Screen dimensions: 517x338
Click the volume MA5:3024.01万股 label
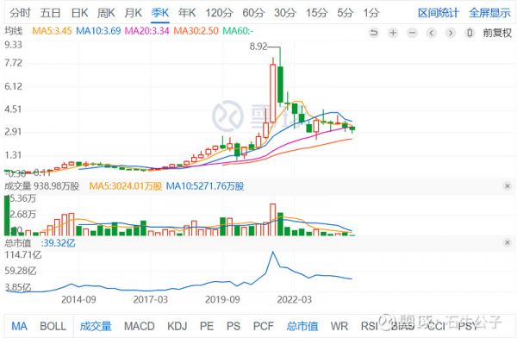[126, 186]
